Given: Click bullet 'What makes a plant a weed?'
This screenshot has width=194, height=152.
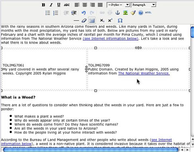Looking at the screenshot, I should point(39,117).
